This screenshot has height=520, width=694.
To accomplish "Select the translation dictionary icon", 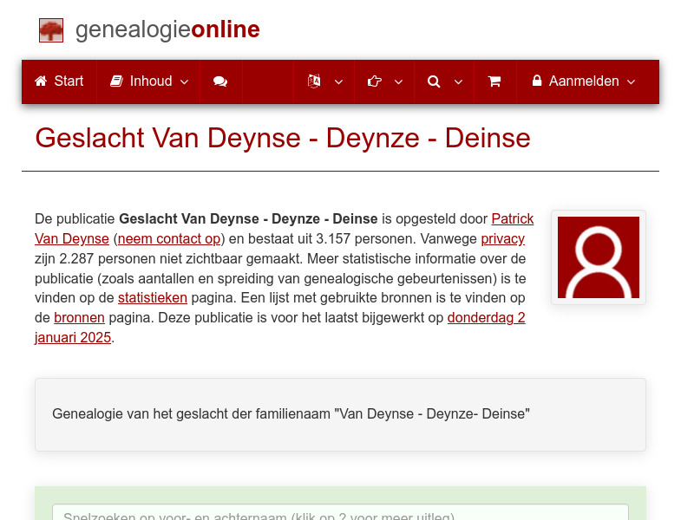I will coord(312,81).
